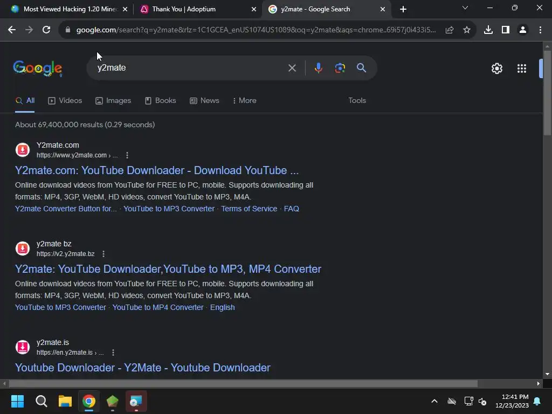Click the horizontal scrollbar thumb
Screen dimensions: 552x414
click(243, 383)
